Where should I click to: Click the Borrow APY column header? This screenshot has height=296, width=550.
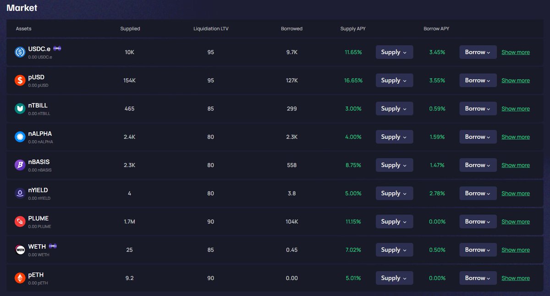coord(436,28)
